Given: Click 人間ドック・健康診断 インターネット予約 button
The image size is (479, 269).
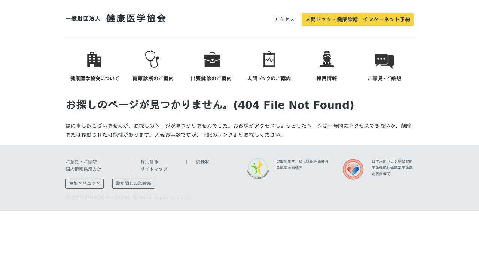Looking at the screenshot, I should tap(357, 19).
